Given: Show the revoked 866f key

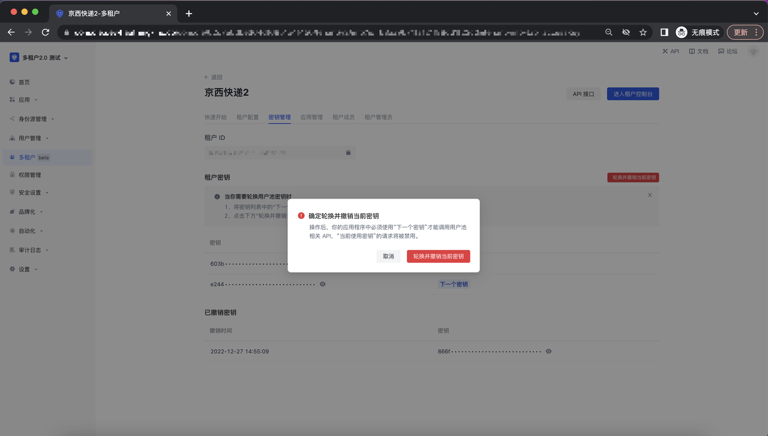Looking at the screenshot, I should (548, 351).
